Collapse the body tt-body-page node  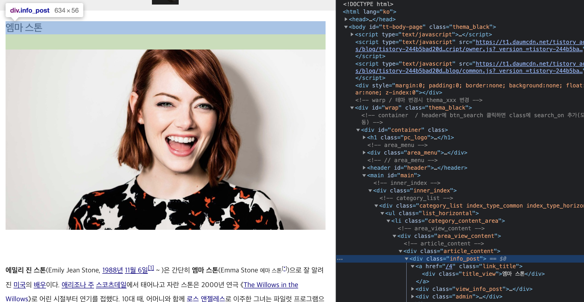[x=346, y=27]
